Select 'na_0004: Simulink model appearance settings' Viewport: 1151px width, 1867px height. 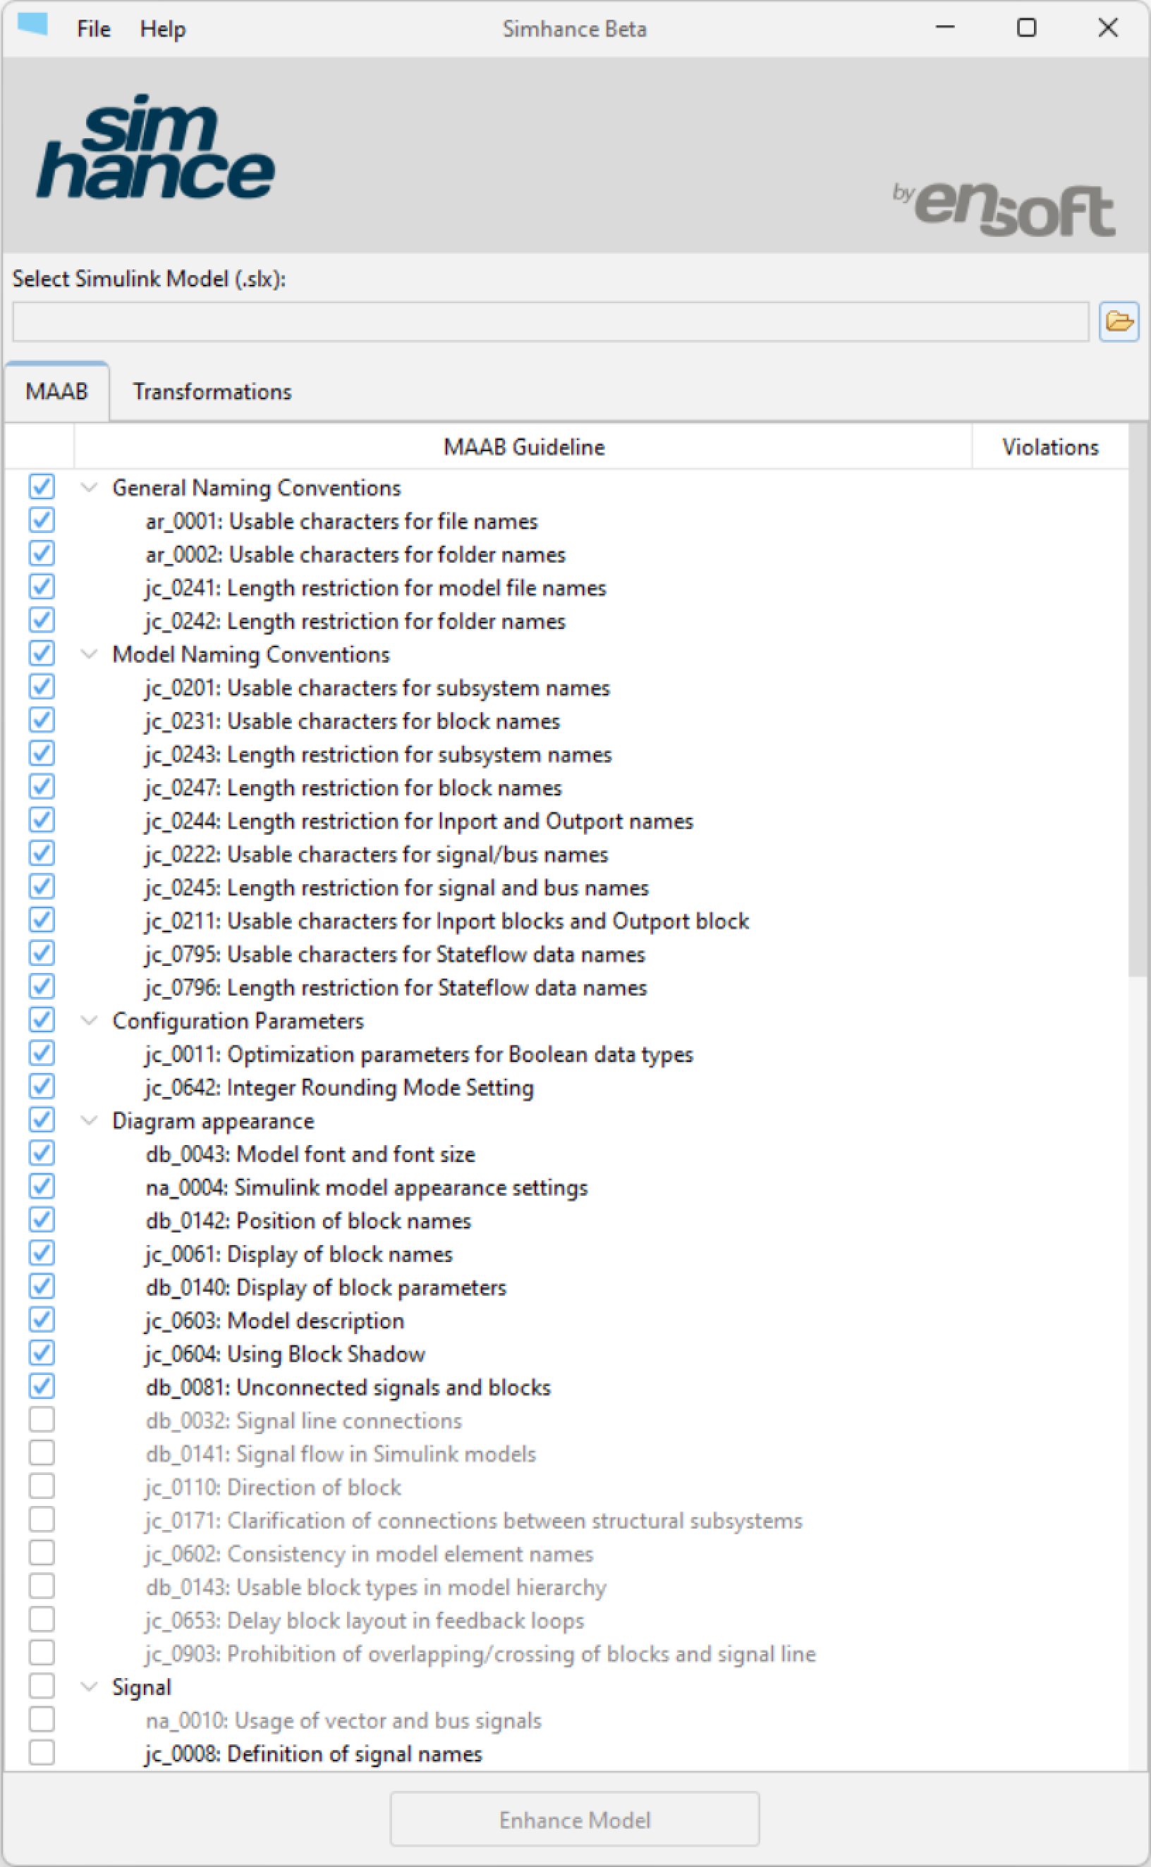tap(367, 1187)
